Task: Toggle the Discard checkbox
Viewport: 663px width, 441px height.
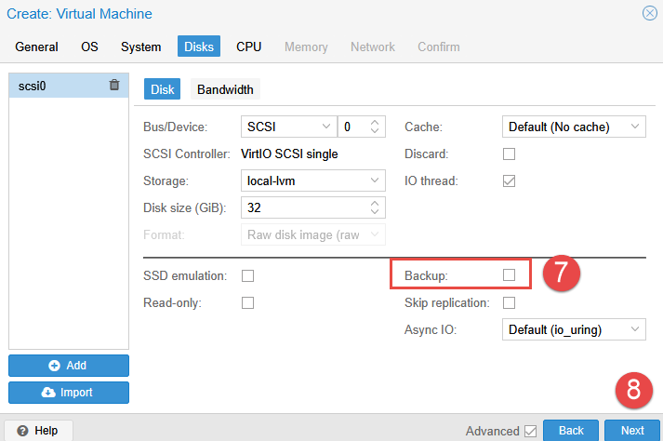Action: 509,154
